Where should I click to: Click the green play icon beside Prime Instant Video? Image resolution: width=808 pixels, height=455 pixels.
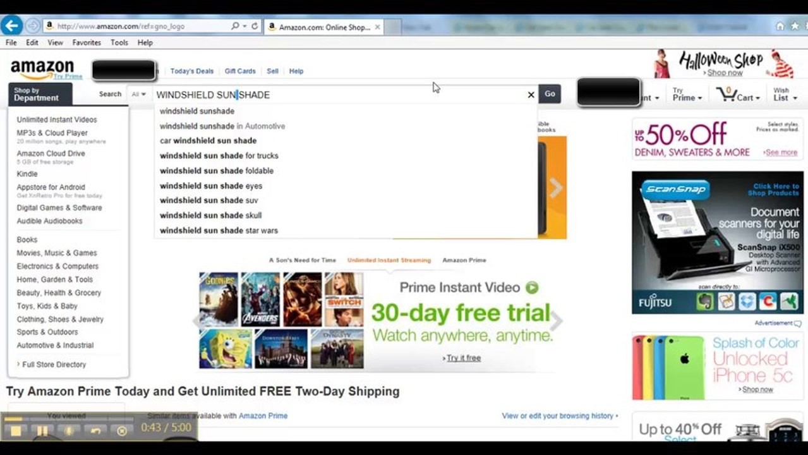point(532,288)
